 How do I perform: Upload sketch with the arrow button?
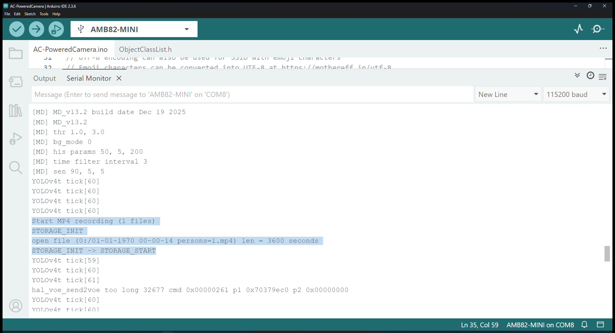click(x=37, y=29)
